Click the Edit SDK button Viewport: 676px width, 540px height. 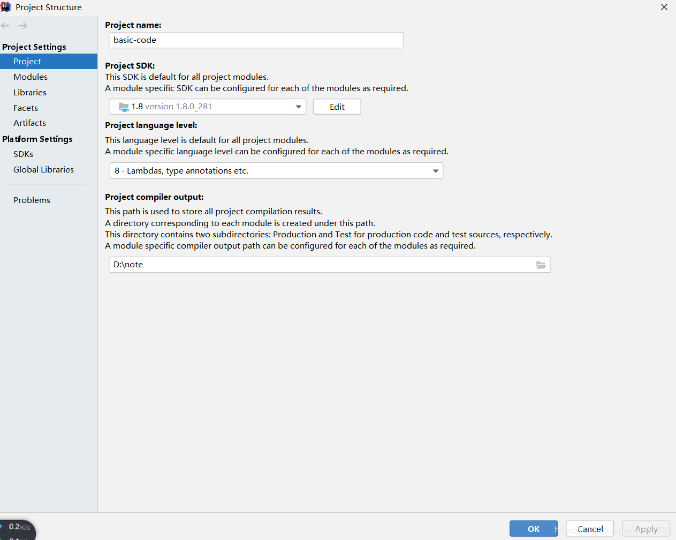337,107
